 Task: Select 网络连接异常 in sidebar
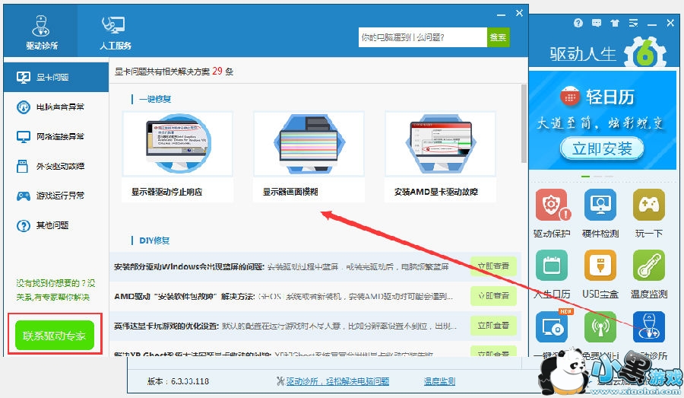click(x=55, y=136)
